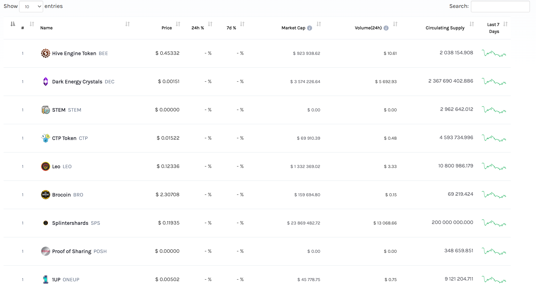Show Volume(24h) info tooltip icon
This screenshot has height=293, width=536.
tap(386, 28)
